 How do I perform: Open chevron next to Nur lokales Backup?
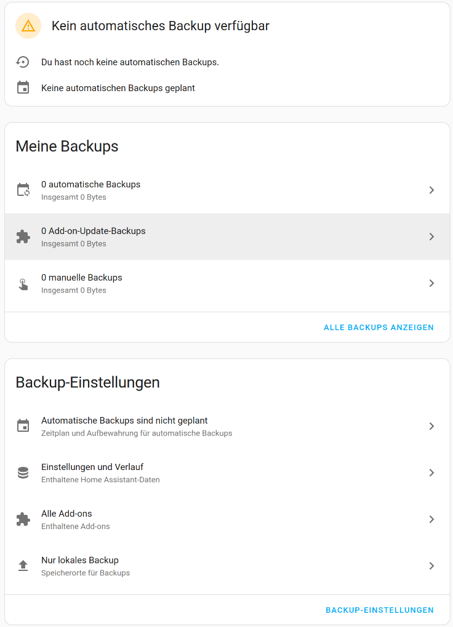(x=431, y=566)
